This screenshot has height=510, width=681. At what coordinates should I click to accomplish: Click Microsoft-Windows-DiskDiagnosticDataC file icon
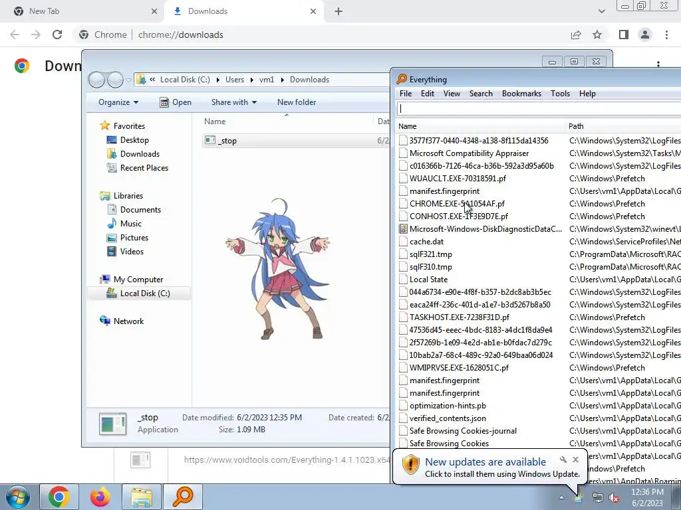click(x=404, y=229)
